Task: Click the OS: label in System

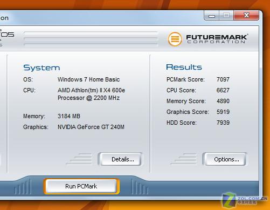Action: pyautogui.click(x=28, y=79)
